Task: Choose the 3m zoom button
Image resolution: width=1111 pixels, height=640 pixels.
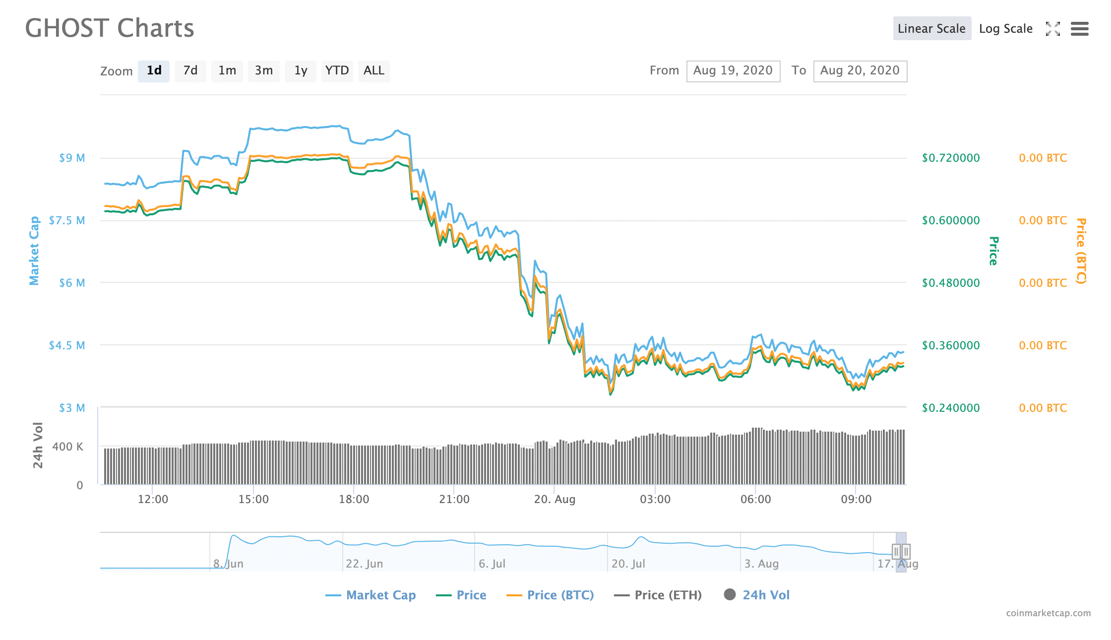Action: 264,70
